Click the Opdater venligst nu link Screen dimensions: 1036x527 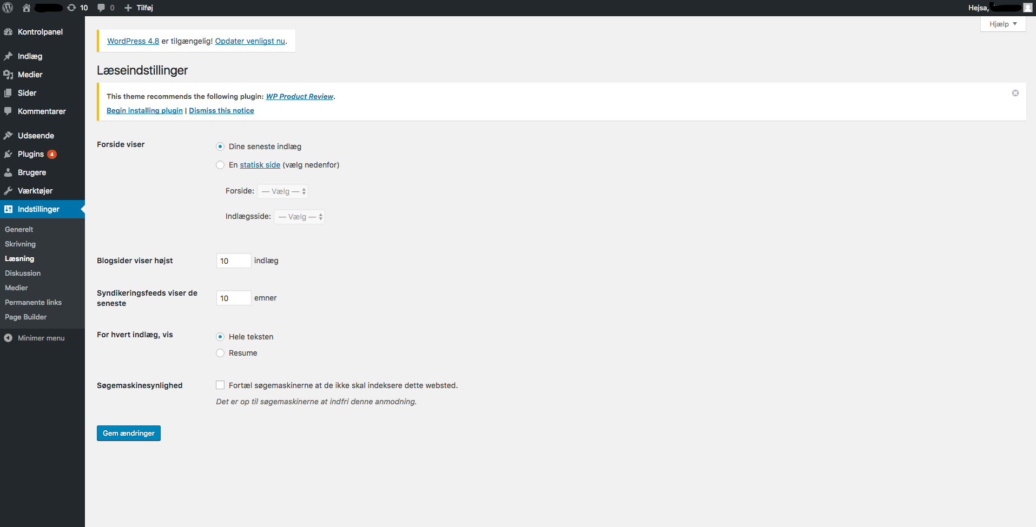[x=250, y=41]
